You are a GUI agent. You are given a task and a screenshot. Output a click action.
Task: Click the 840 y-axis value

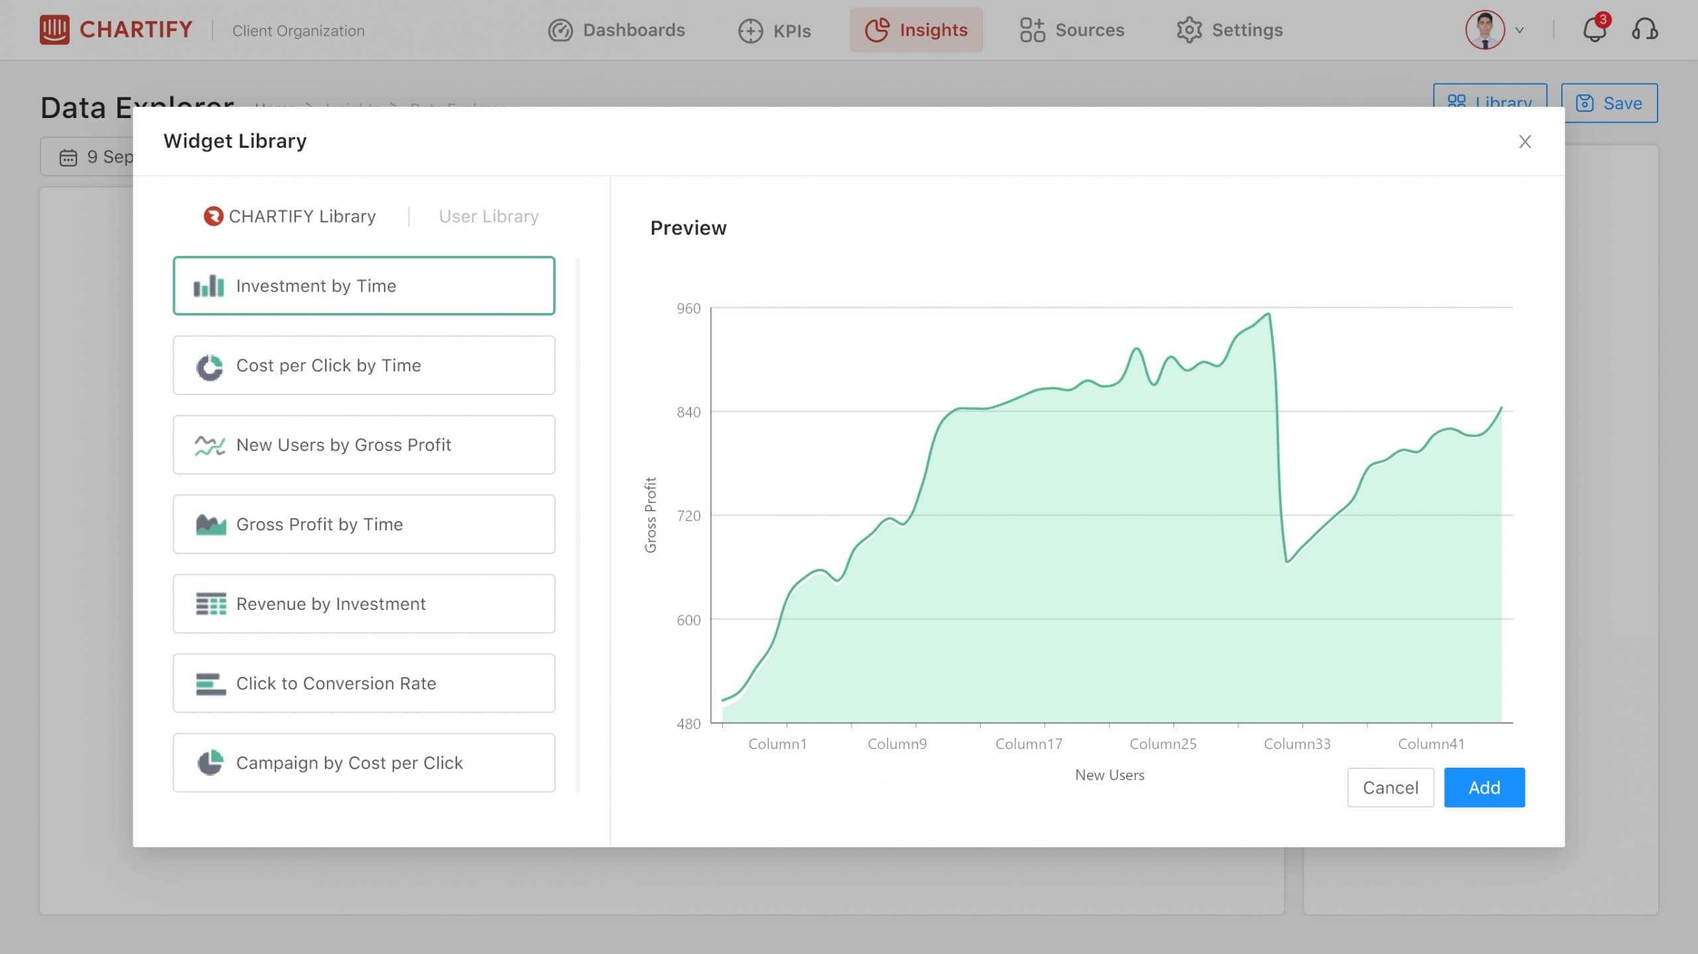(x=688, y=412)
